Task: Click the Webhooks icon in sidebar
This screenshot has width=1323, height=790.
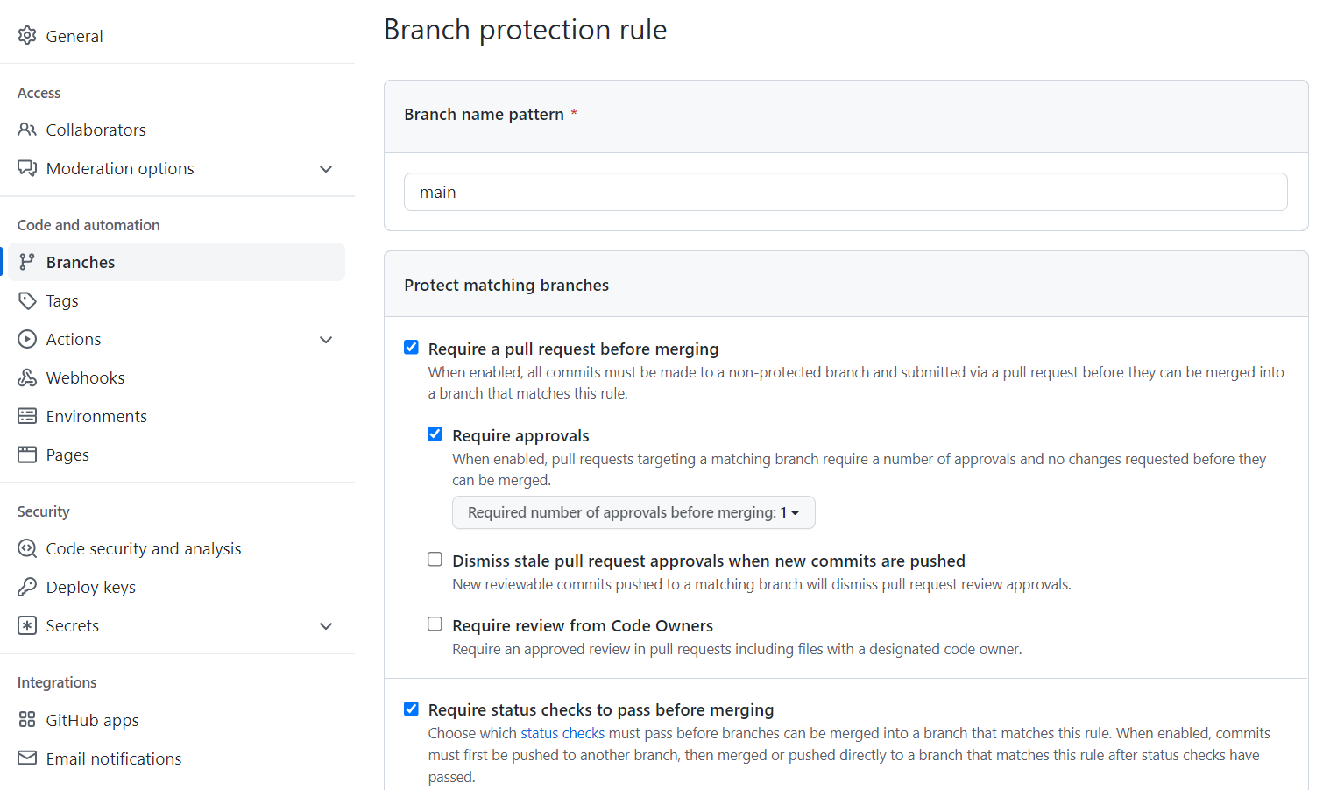Action: click(x=27, y=377)
